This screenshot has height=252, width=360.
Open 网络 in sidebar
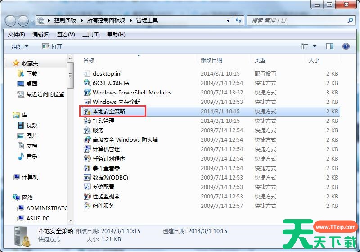click(x=27, y=198)
